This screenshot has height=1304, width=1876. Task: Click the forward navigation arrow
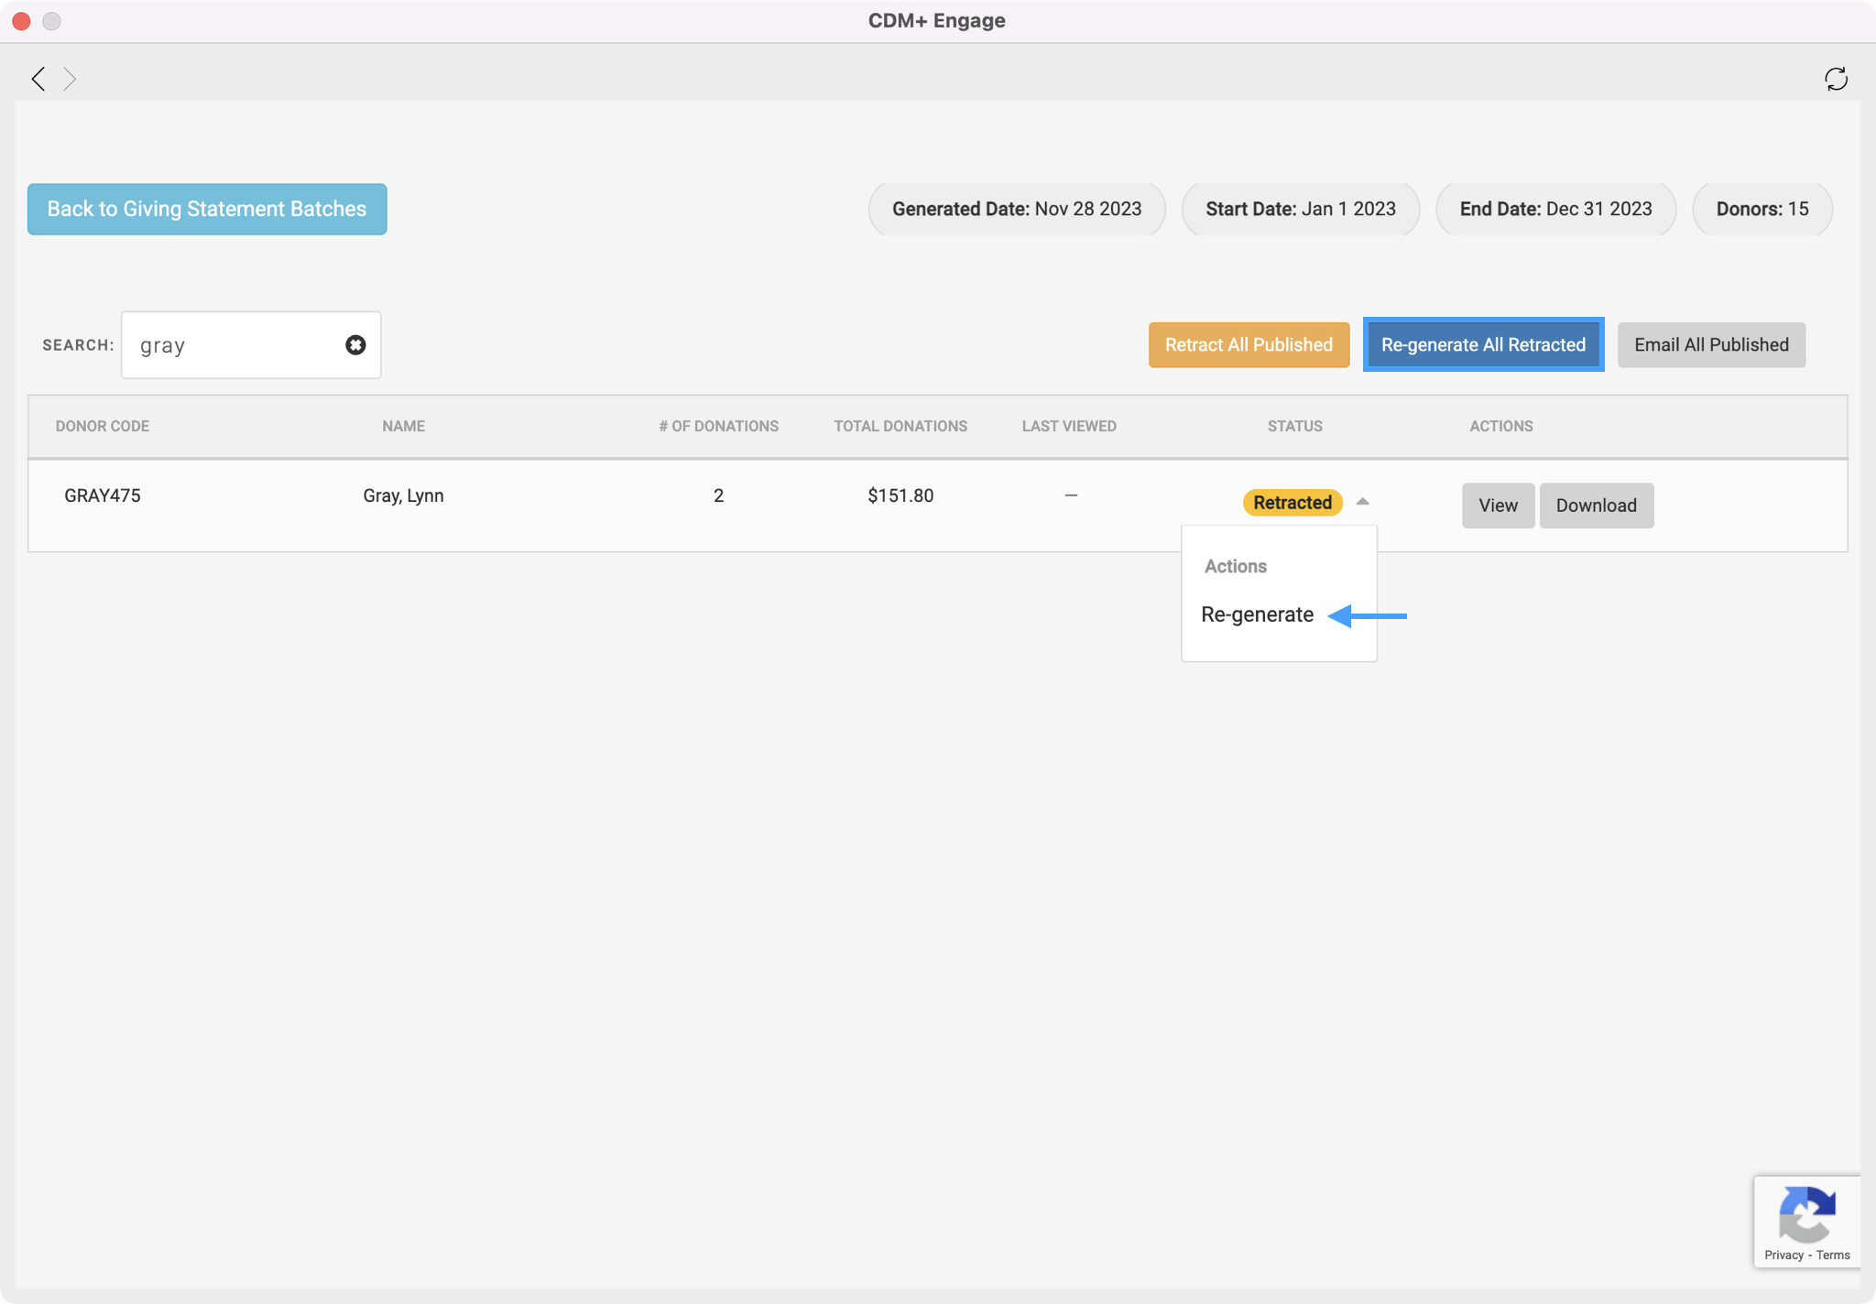click(x=70, y=79)
